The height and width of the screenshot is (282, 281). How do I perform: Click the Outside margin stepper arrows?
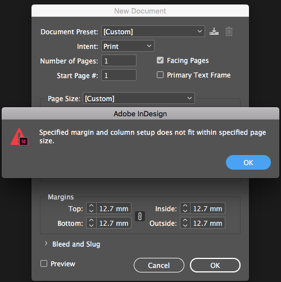(x=185, y=223)
